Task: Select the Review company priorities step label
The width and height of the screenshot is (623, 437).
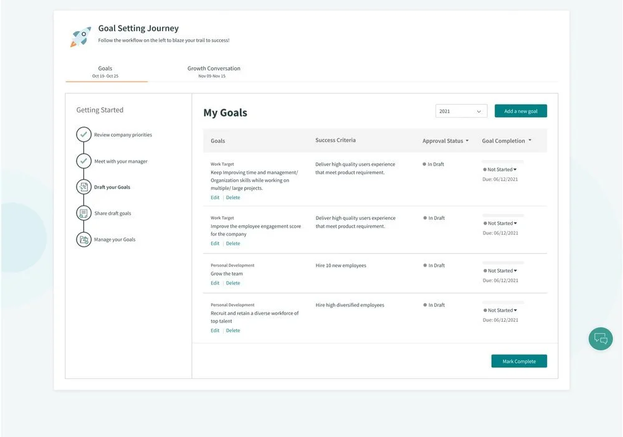Action: [x=123, y=135]
